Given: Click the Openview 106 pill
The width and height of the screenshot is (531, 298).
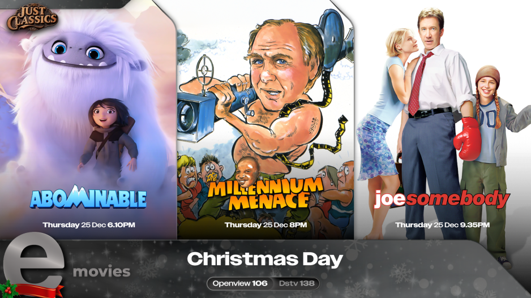Looking at the screenshot, I should (x=240, y=283).
